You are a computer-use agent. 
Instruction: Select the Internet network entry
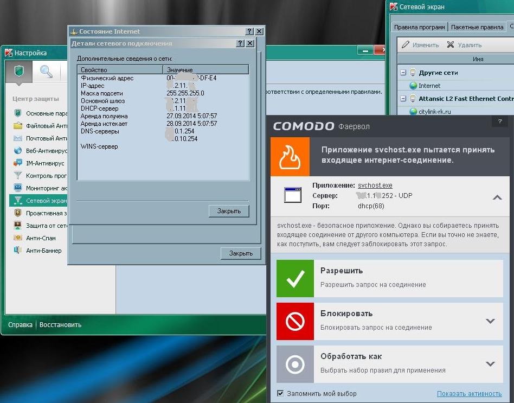click(x=429, y=86)
